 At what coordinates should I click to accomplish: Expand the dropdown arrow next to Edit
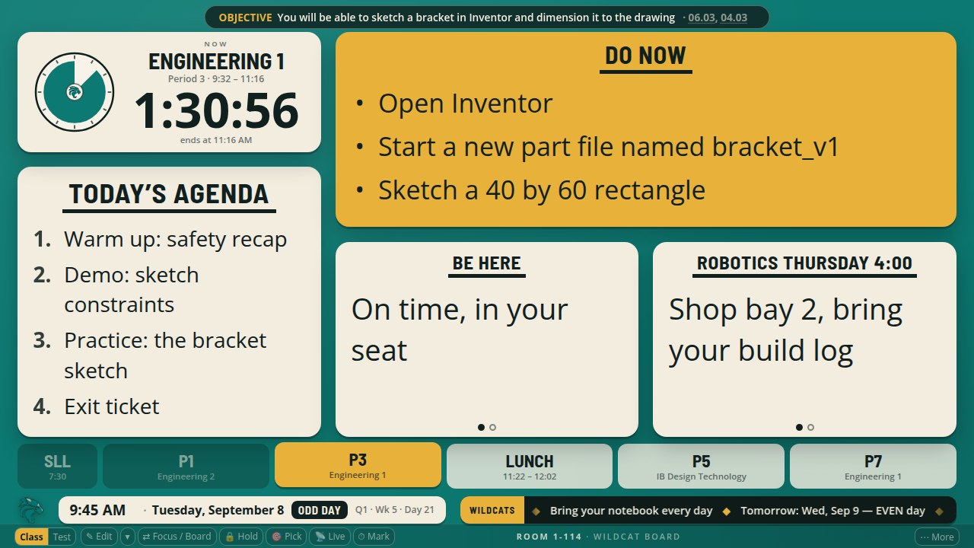tap(127, 537)
